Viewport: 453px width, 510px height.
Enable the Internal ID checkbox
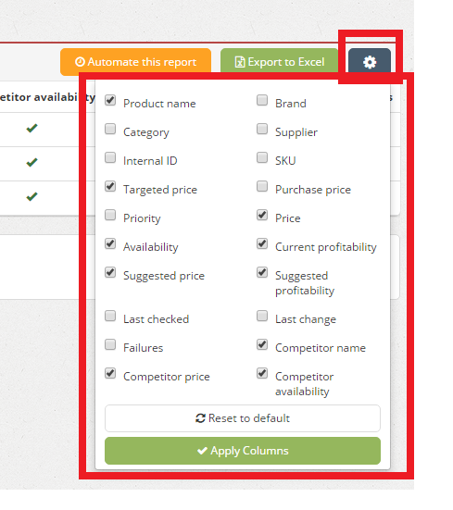110,157
